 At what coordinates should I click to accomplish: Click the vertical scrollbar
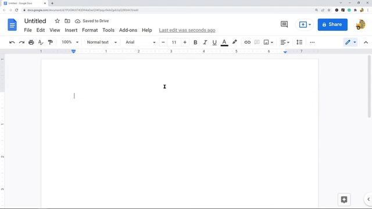pos(369,87)
